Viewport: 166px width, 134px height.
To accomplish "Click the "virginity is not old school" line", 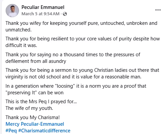I will pyautogui.click(x=74, y=77).
